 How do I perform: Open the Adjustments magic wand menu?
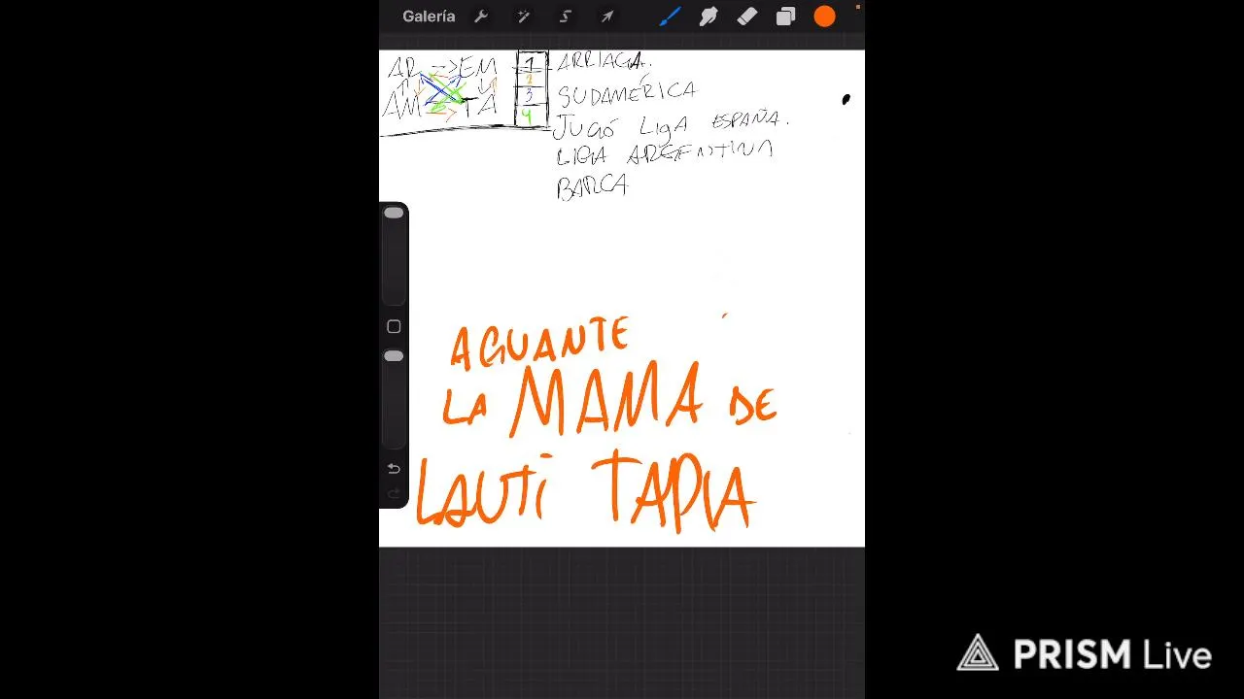(x=523, y=17)
